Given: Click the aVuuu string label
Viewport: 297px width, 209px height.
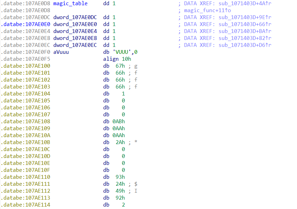Looking at the screenshot, I should [x=62, y=52].
